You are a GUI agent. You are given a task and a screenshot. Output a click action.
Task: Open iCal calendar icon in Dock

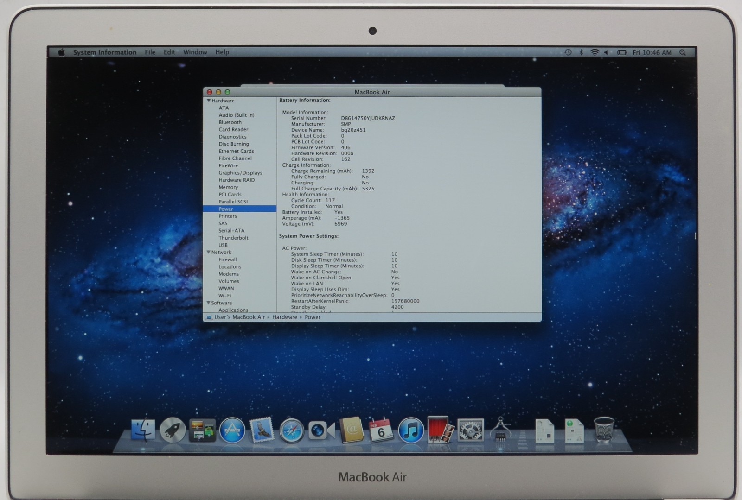pyautogui.click(x=381, y=430)
